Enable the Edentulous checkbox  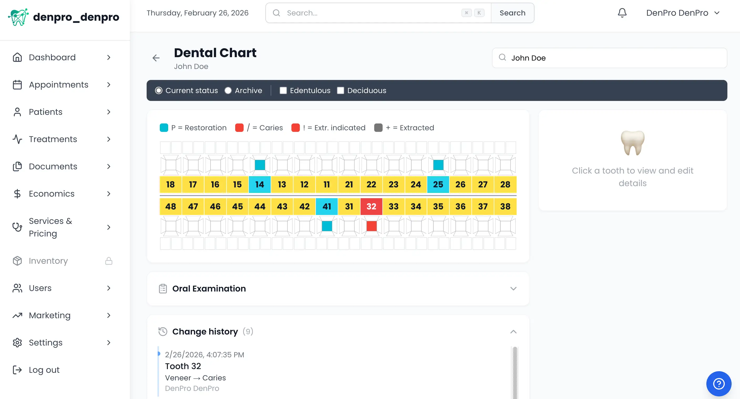pyautogui.click(x=283, y=90)
